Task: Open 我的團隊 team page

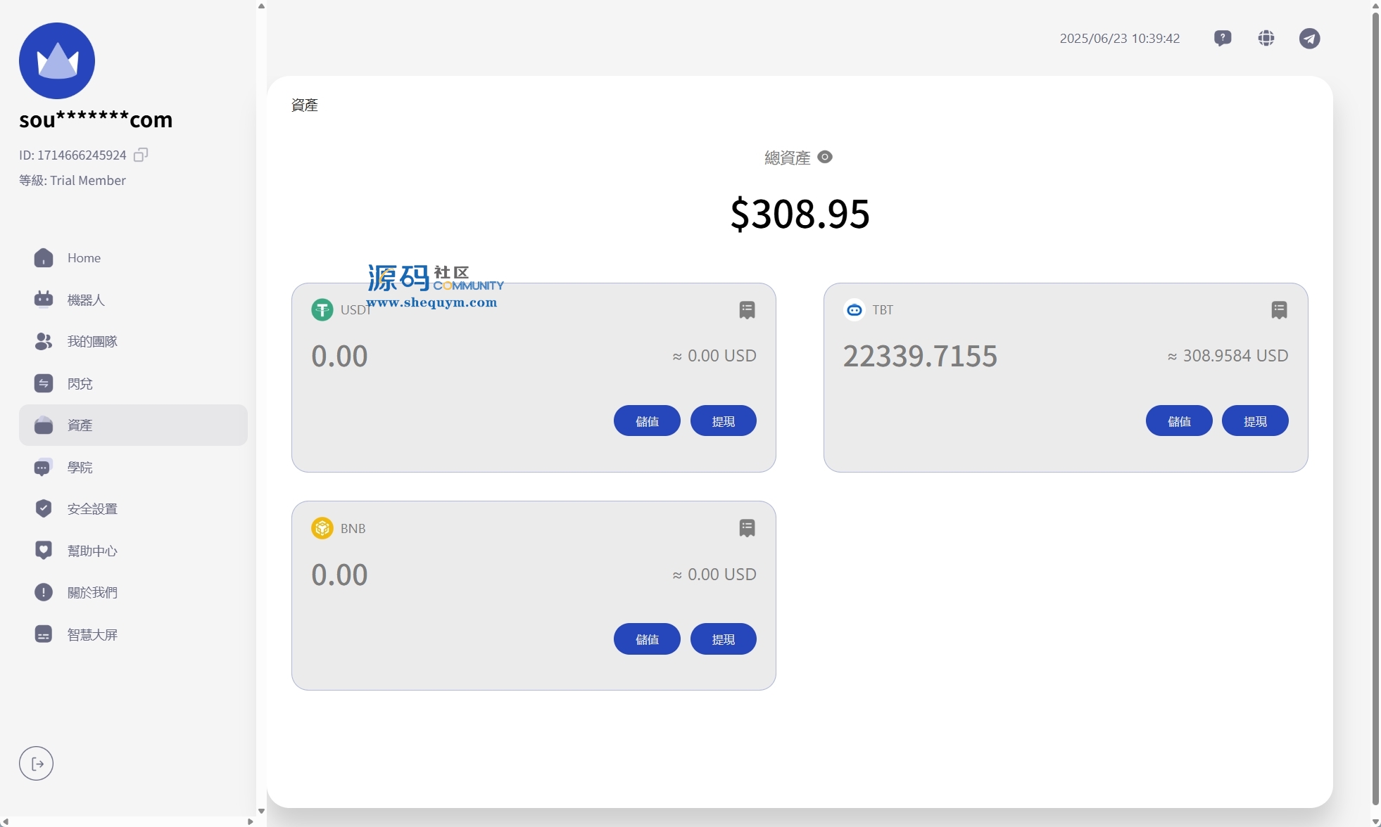Action: (92, 342)
